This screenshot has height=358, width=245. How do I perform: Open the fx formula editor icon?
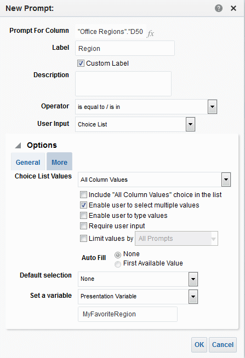pyautogui.click(x=150, y=33)
